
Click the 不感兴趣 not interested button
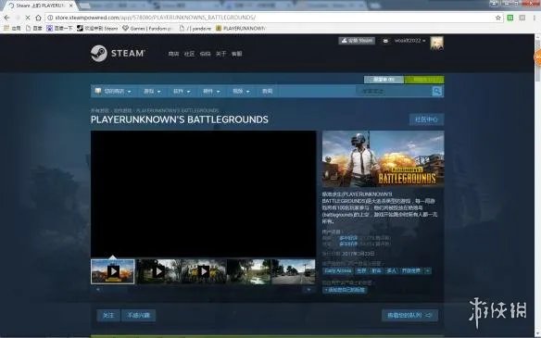(x=139, y=315)
